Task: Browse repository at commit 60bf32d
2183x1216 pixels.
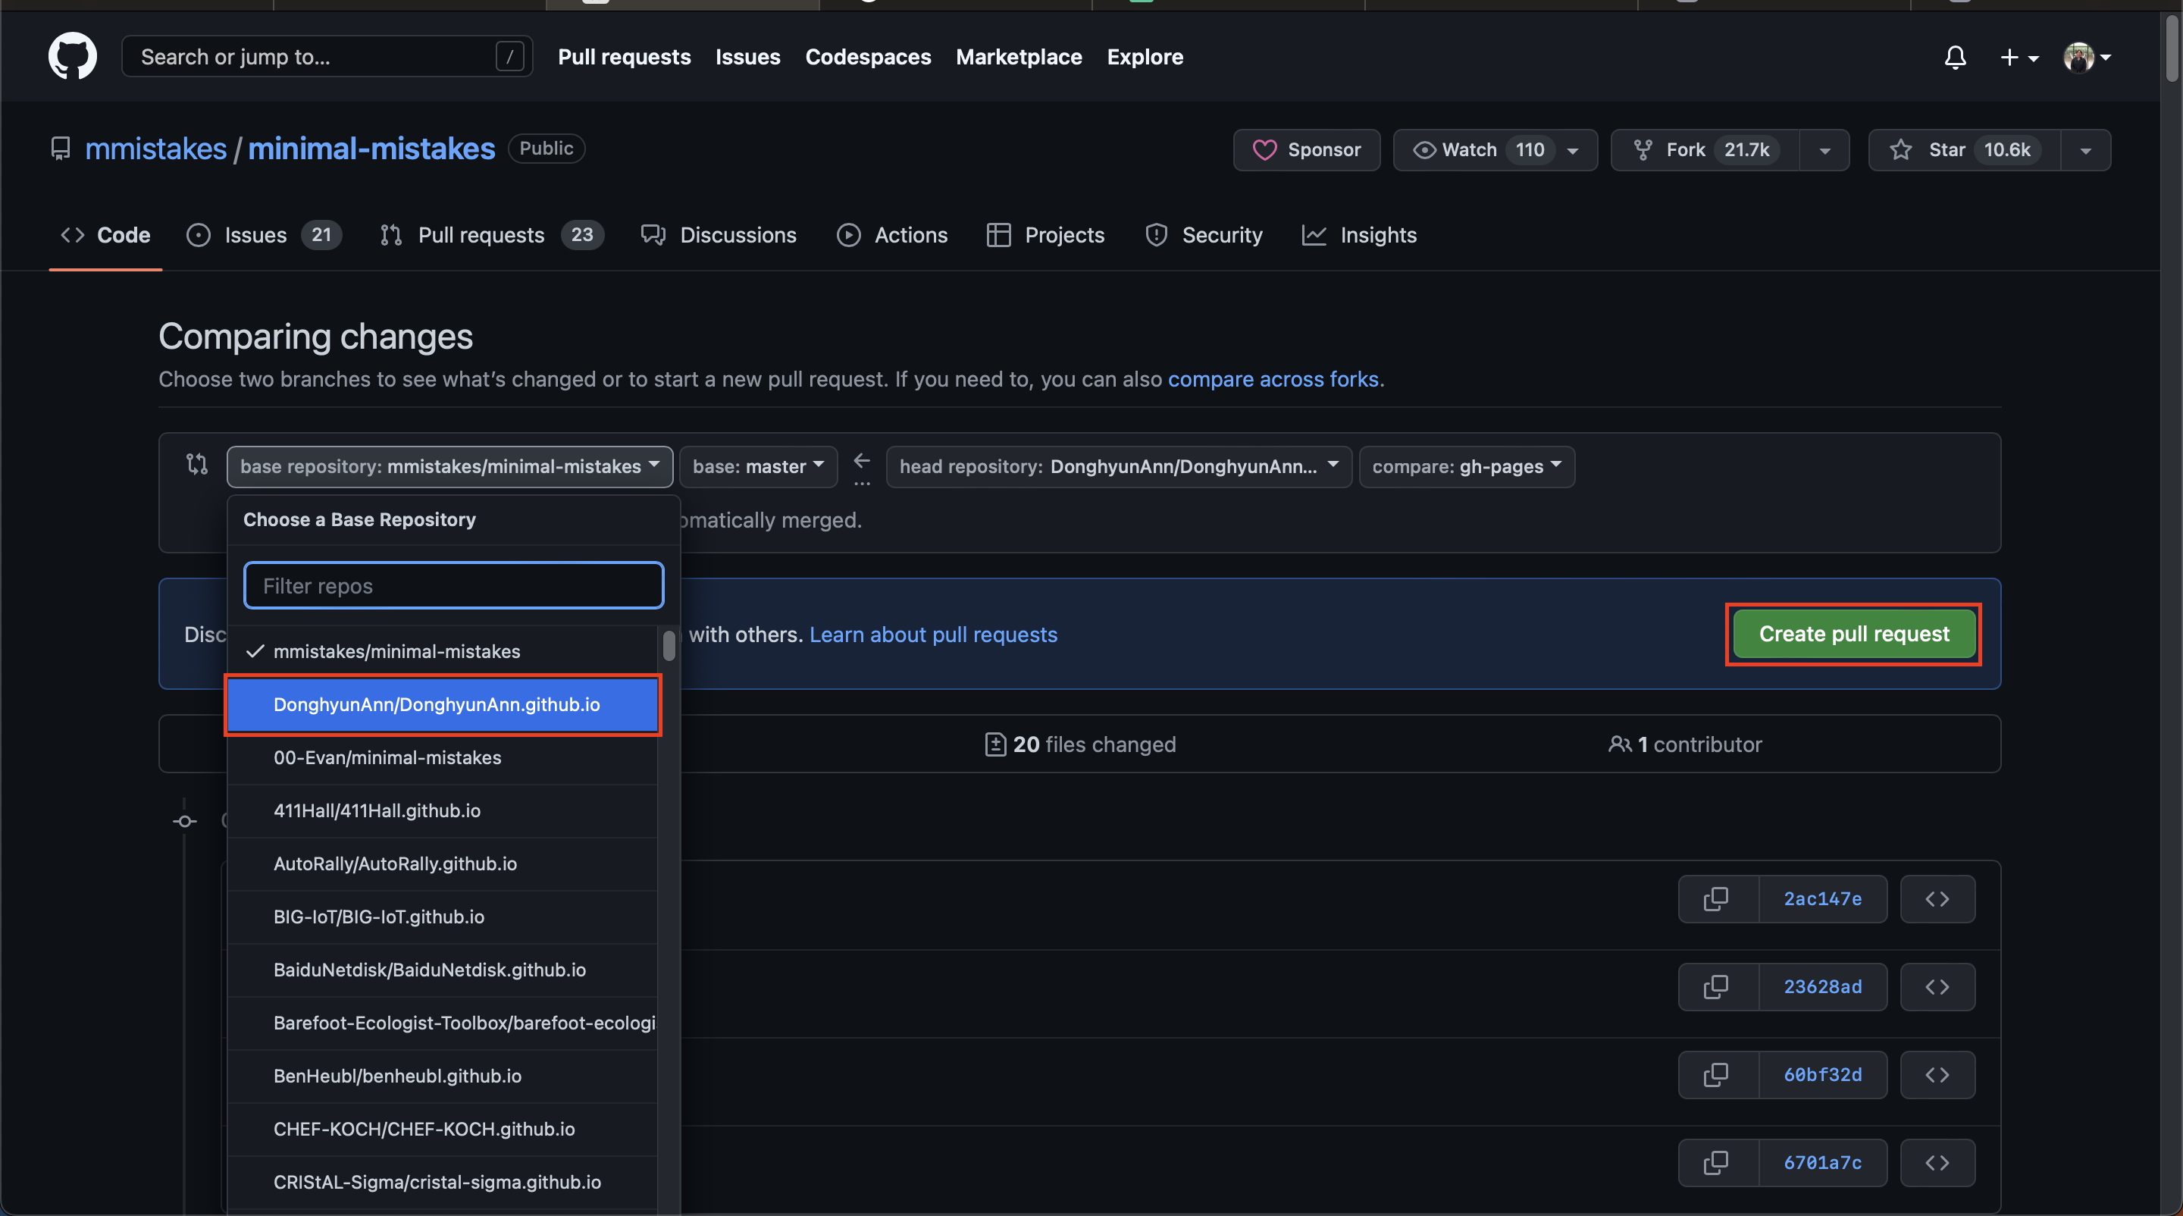Action: click(1937, 1074)
